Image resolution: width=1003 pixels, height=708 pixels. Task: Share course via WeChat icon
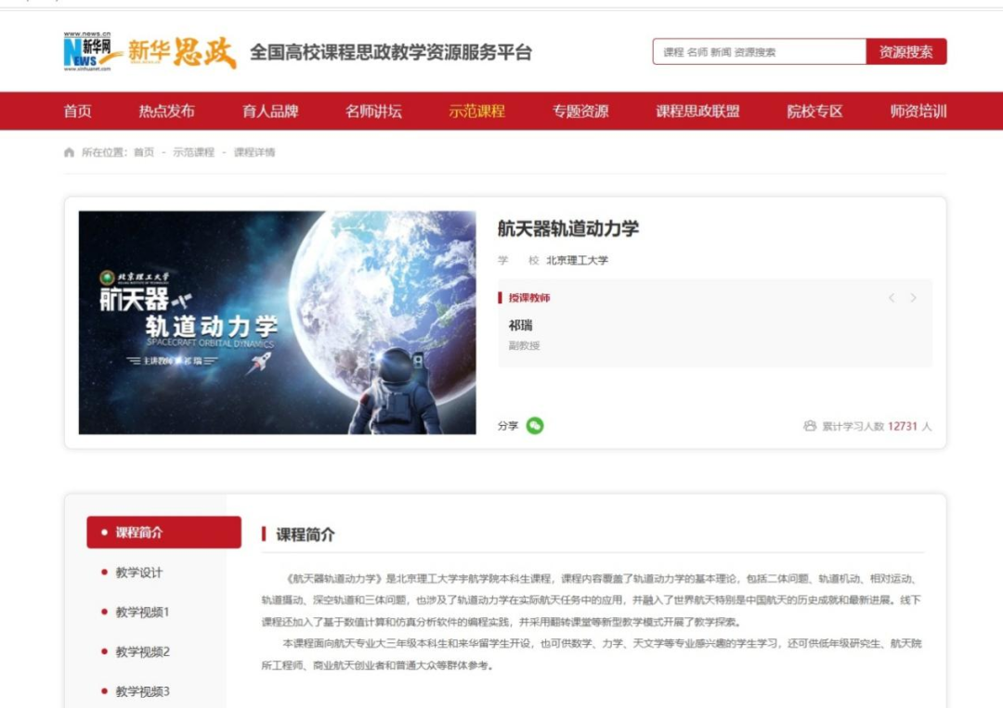tap(535, 426)
